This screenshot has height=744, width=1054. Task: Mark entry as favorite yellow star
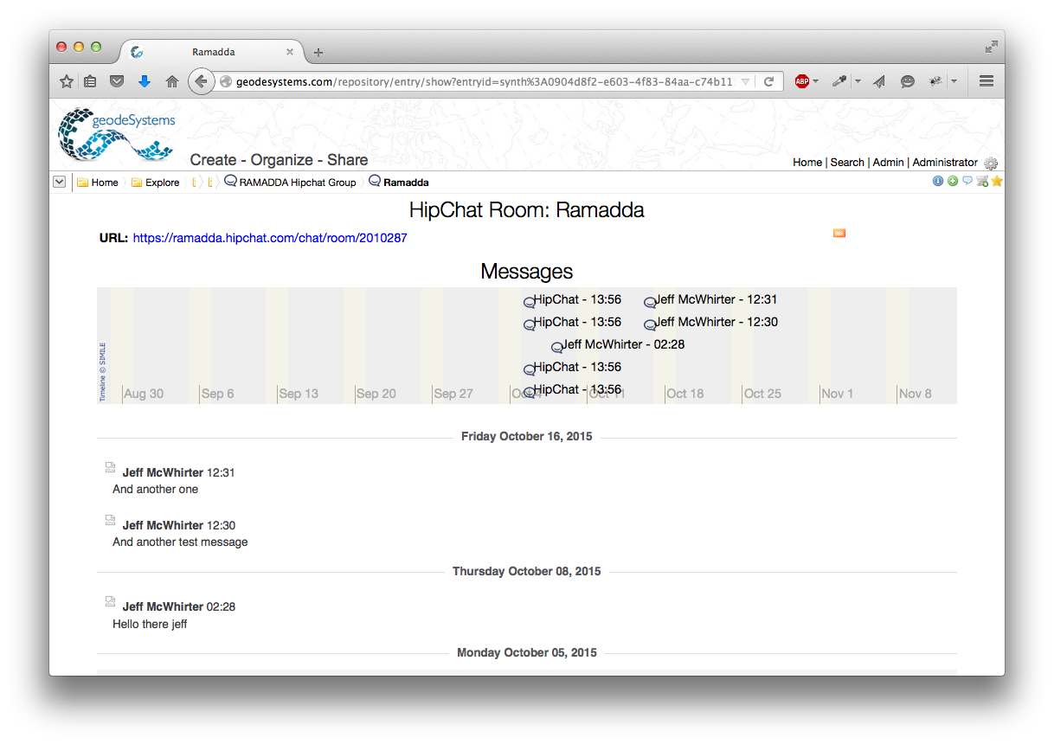pos(997,181)
